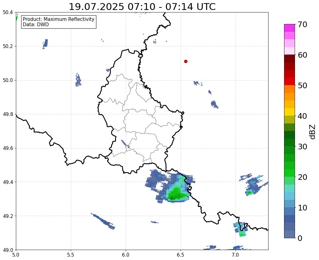Click the latitude axis label 49.8
Image resolution: width=319 pixels, height=260 pixels.
(8, 114)
